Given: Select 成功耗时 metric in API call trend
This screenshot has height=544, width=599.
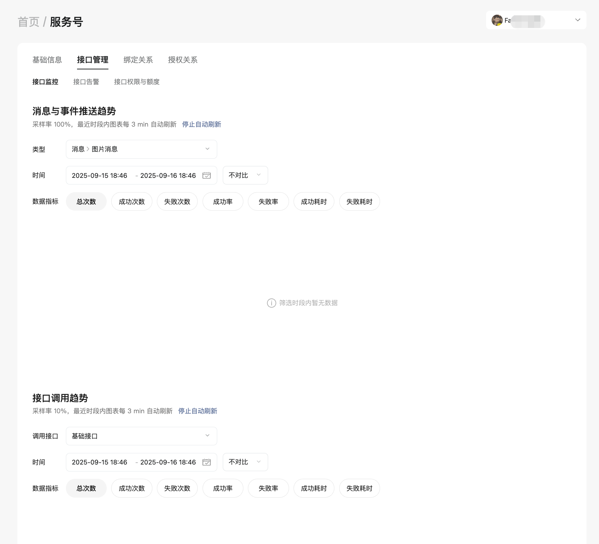Looking at the screenshot, I should click(x=313, y=488).
